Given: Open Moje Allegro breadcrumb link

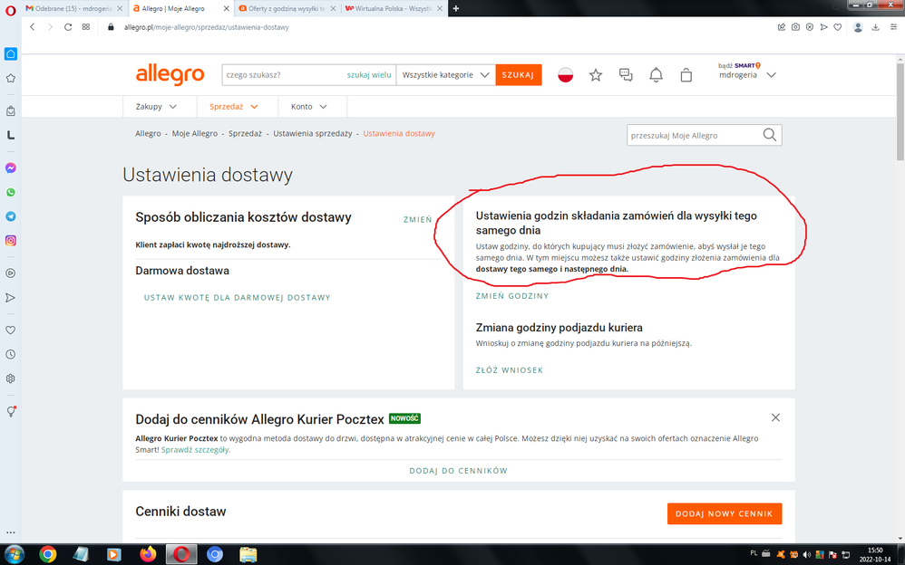Looking at the screenshot, I should (x=194, y=133).
